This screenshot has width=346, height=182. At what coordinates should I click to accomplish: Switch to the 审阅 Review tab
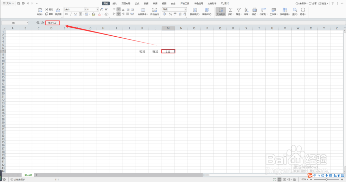[155, 3]
